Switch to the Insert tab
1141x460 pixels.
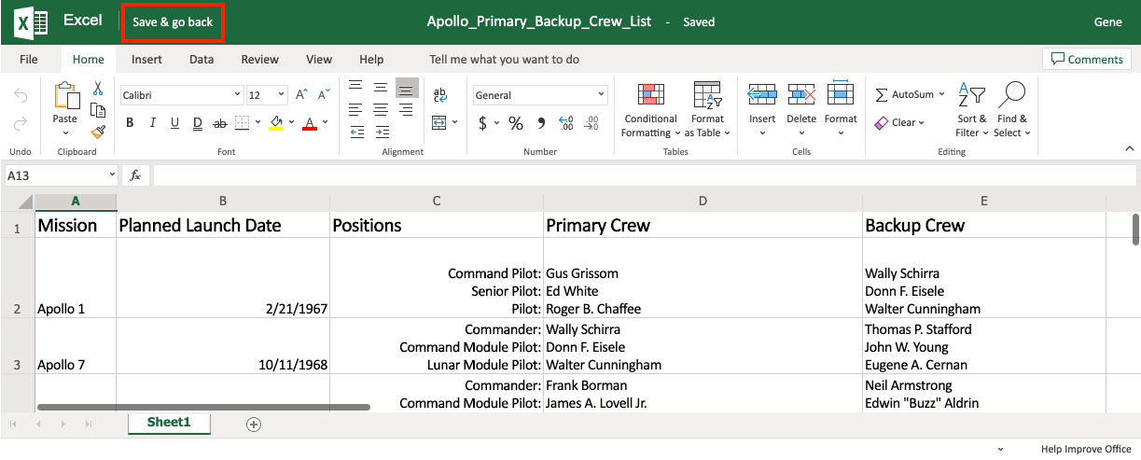click(x=146, y=59)
